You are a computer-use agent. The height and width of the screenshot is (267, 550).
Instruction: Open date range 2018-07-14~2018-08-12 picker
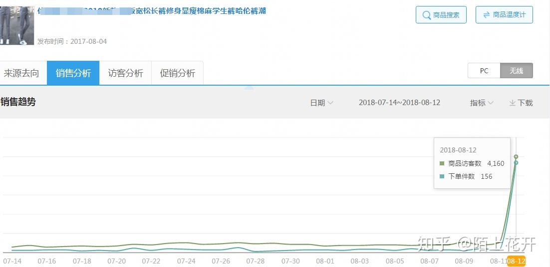(x=399, y=103)
